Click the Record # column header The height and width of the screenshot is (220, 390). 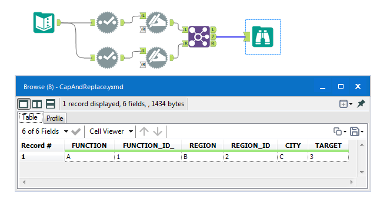coord(42,145)
